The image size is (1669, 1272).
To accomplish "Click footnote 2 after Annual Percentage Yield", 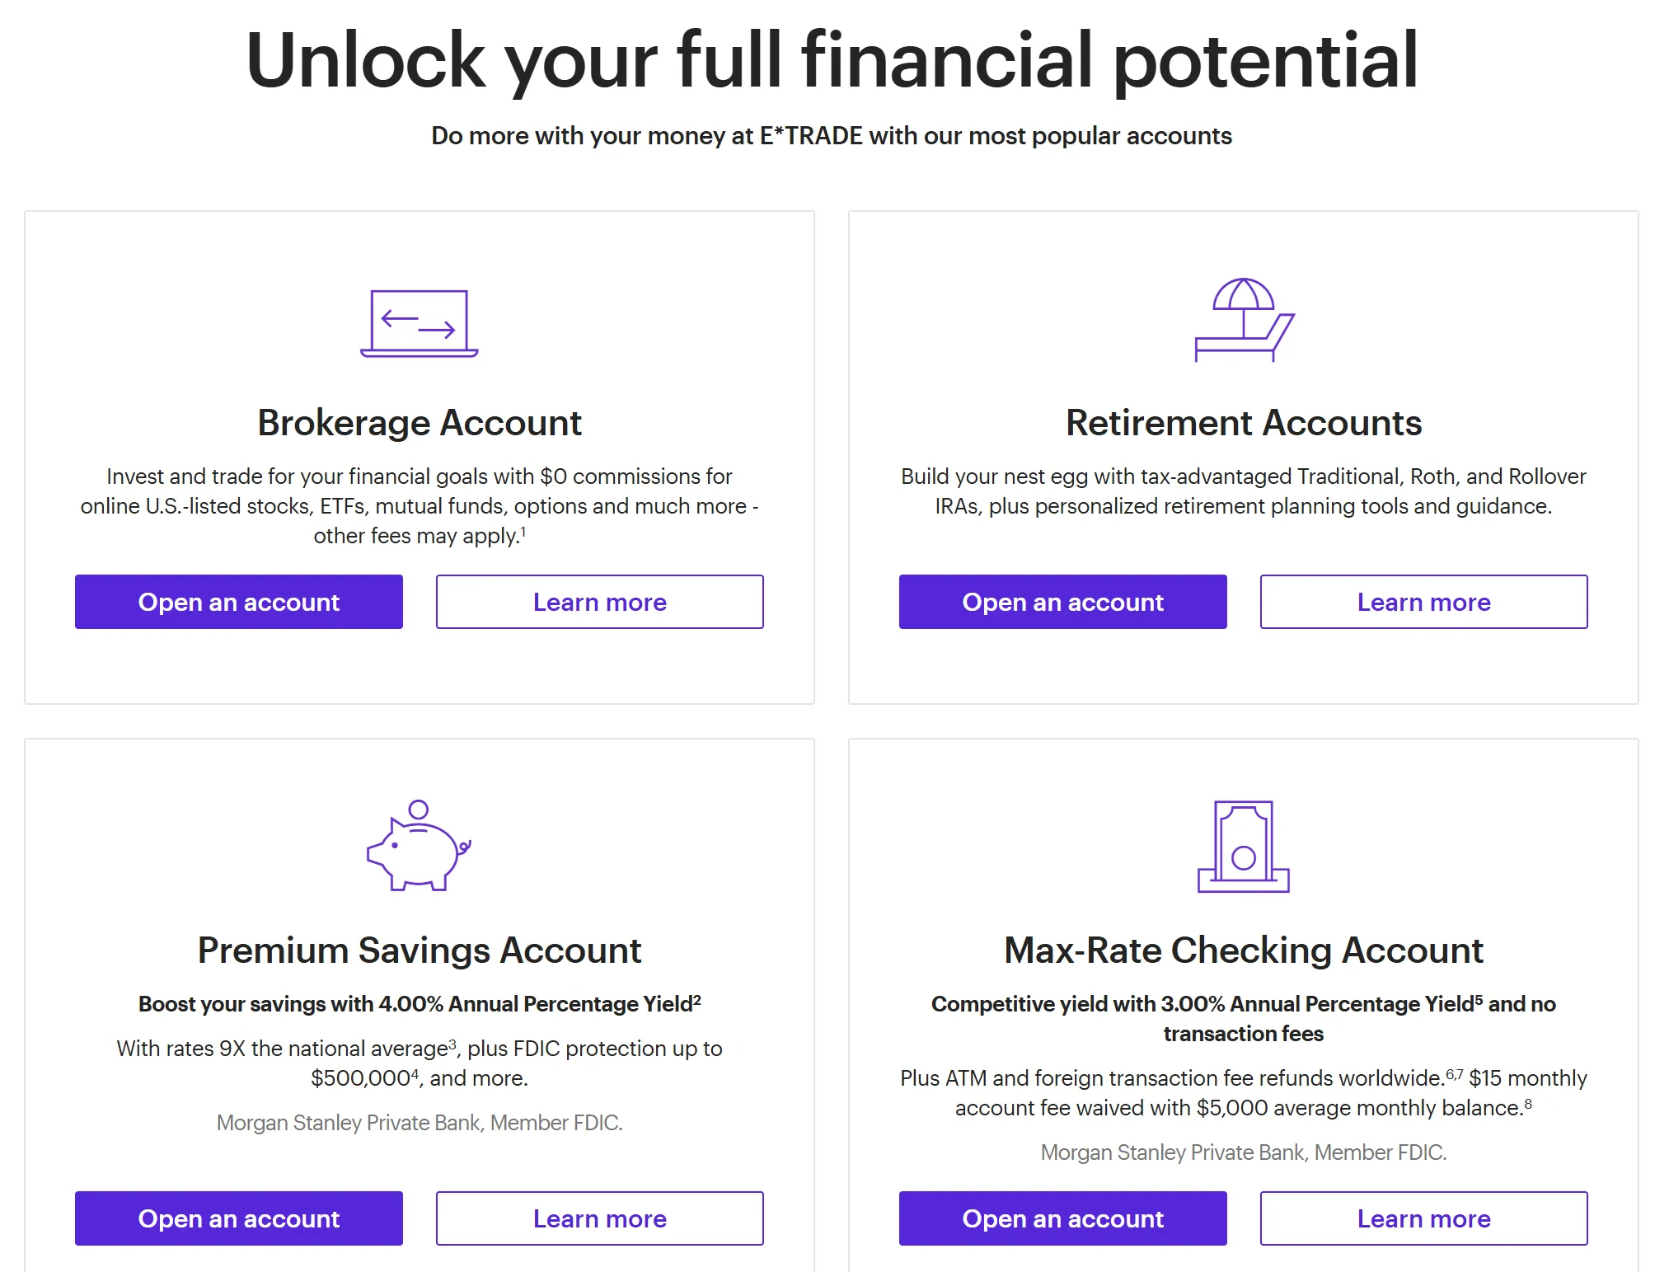I will (697, 999).
